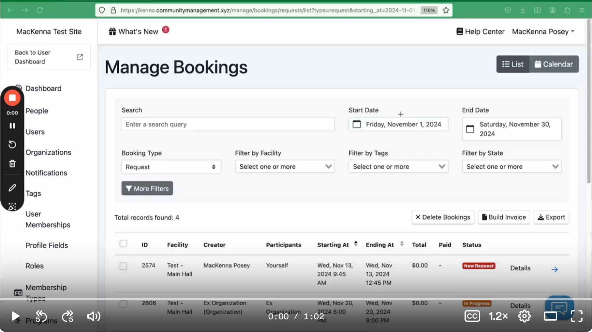The height and width of the screenshot is (332, 592).
Task: Open the Help Center
Action: 481,32
